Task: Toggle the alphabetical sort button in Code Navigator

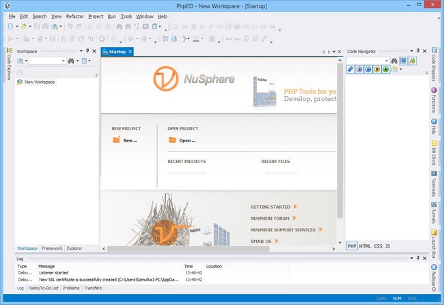Action: tap(412, 61)
